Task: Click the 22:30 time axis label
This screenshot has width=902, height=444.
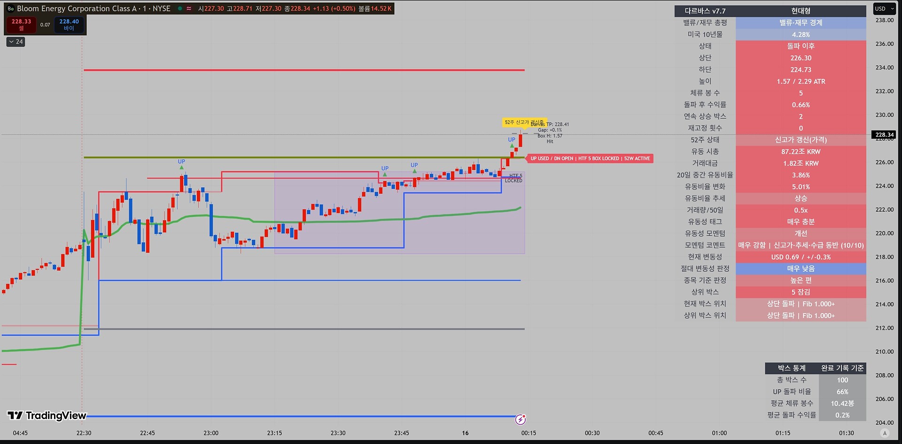Action: (84, 433)
